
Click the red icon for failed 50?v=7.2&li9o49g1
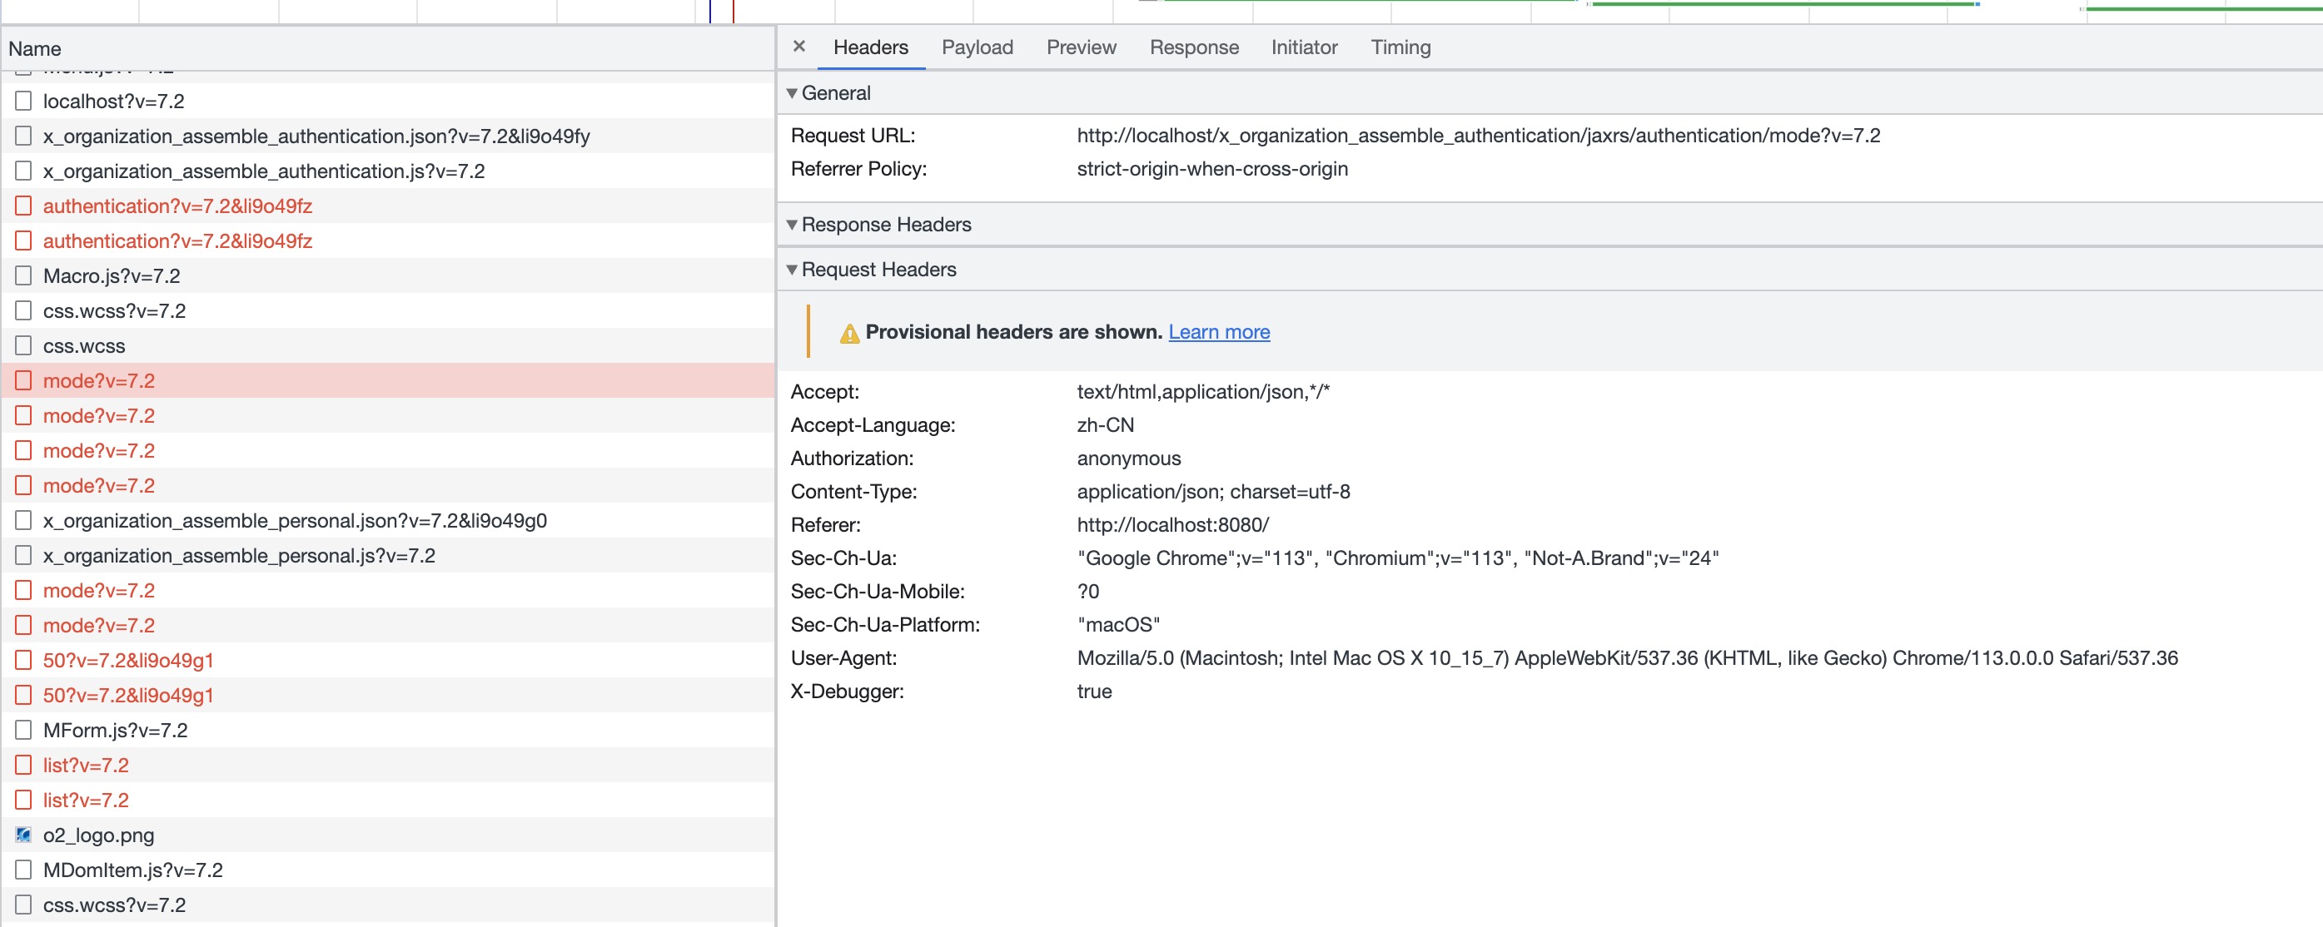(24, 661)
